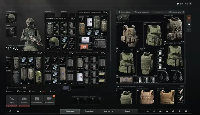Click the Купон набора button
Image resolution: width=200 pixels, height=115 pixels.
pos(124,12)
